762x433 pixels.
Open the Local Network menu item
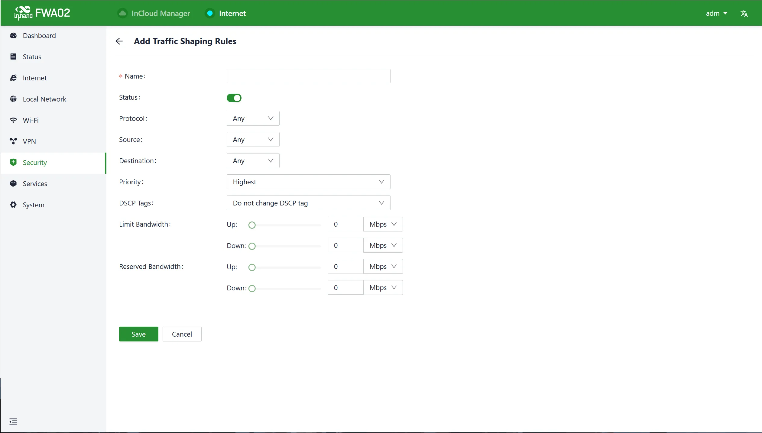click(53, 99)
